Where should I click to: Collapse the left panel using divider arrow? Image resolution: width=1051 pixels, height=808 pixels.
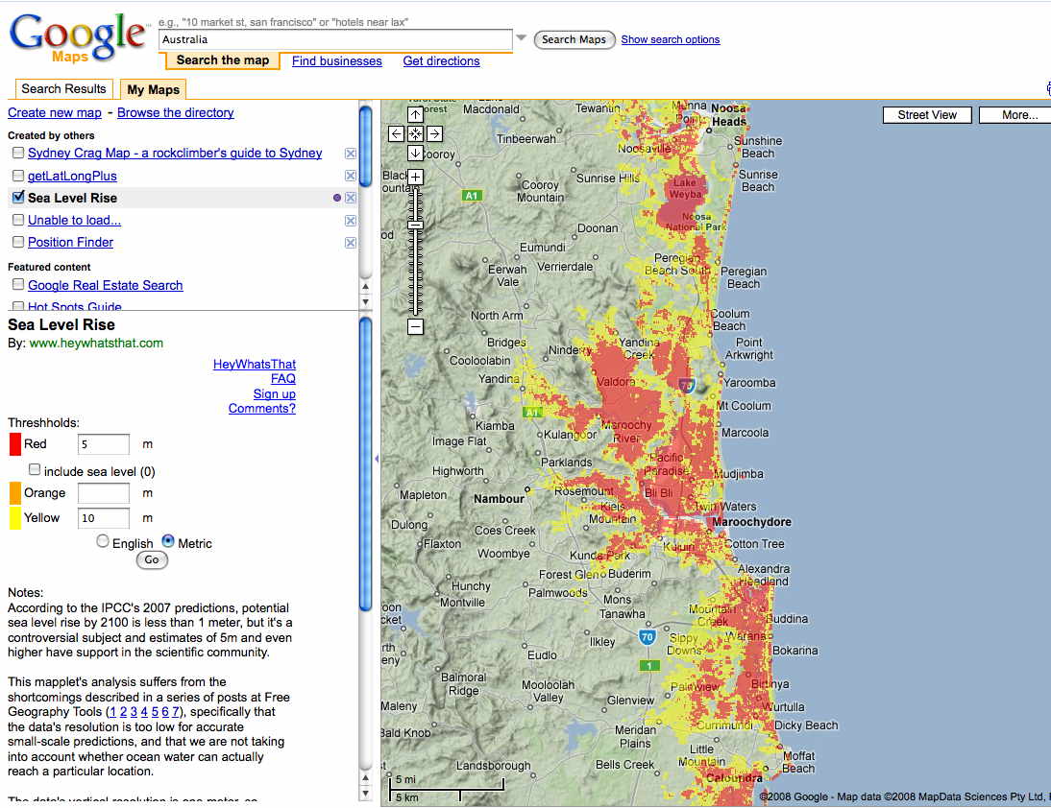point(377,459)
